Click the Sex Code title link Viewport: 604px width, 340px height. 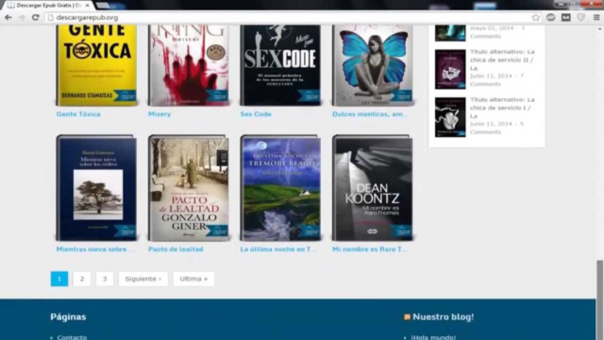(x=256, y=114)
